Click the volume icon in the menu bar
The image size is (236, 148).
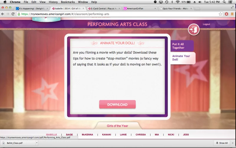(200, 2)
